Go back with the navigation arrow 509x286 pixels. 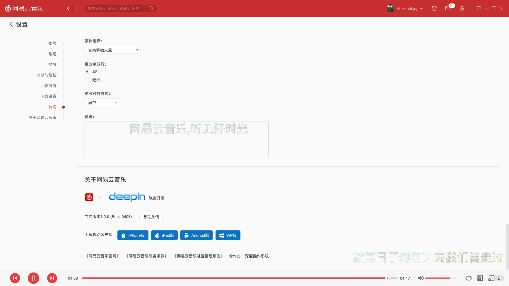click(x=68, y=8)
